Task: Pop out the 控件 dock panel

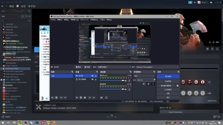Action: click(178, 72)
